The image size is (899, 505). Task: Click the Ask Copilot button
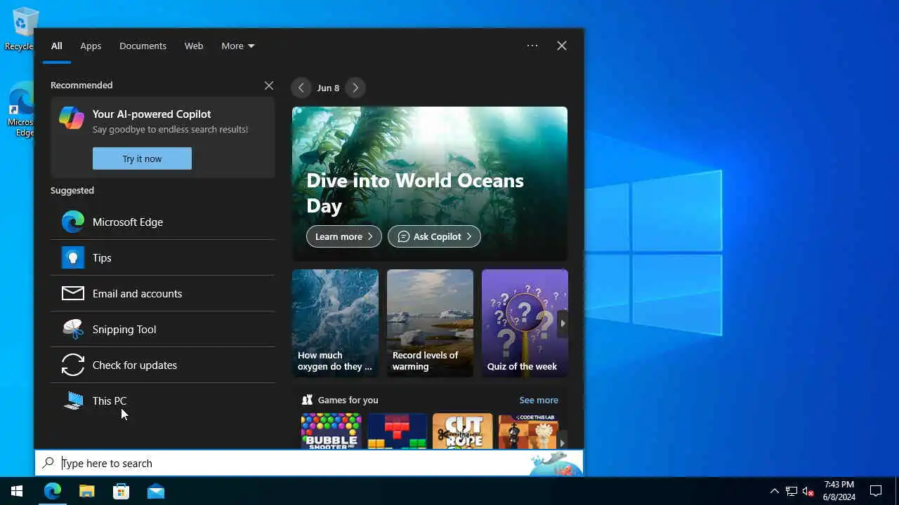(434, 236)
